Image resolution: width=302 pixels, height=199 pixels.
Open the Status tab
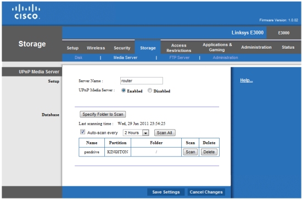(288, 47)
